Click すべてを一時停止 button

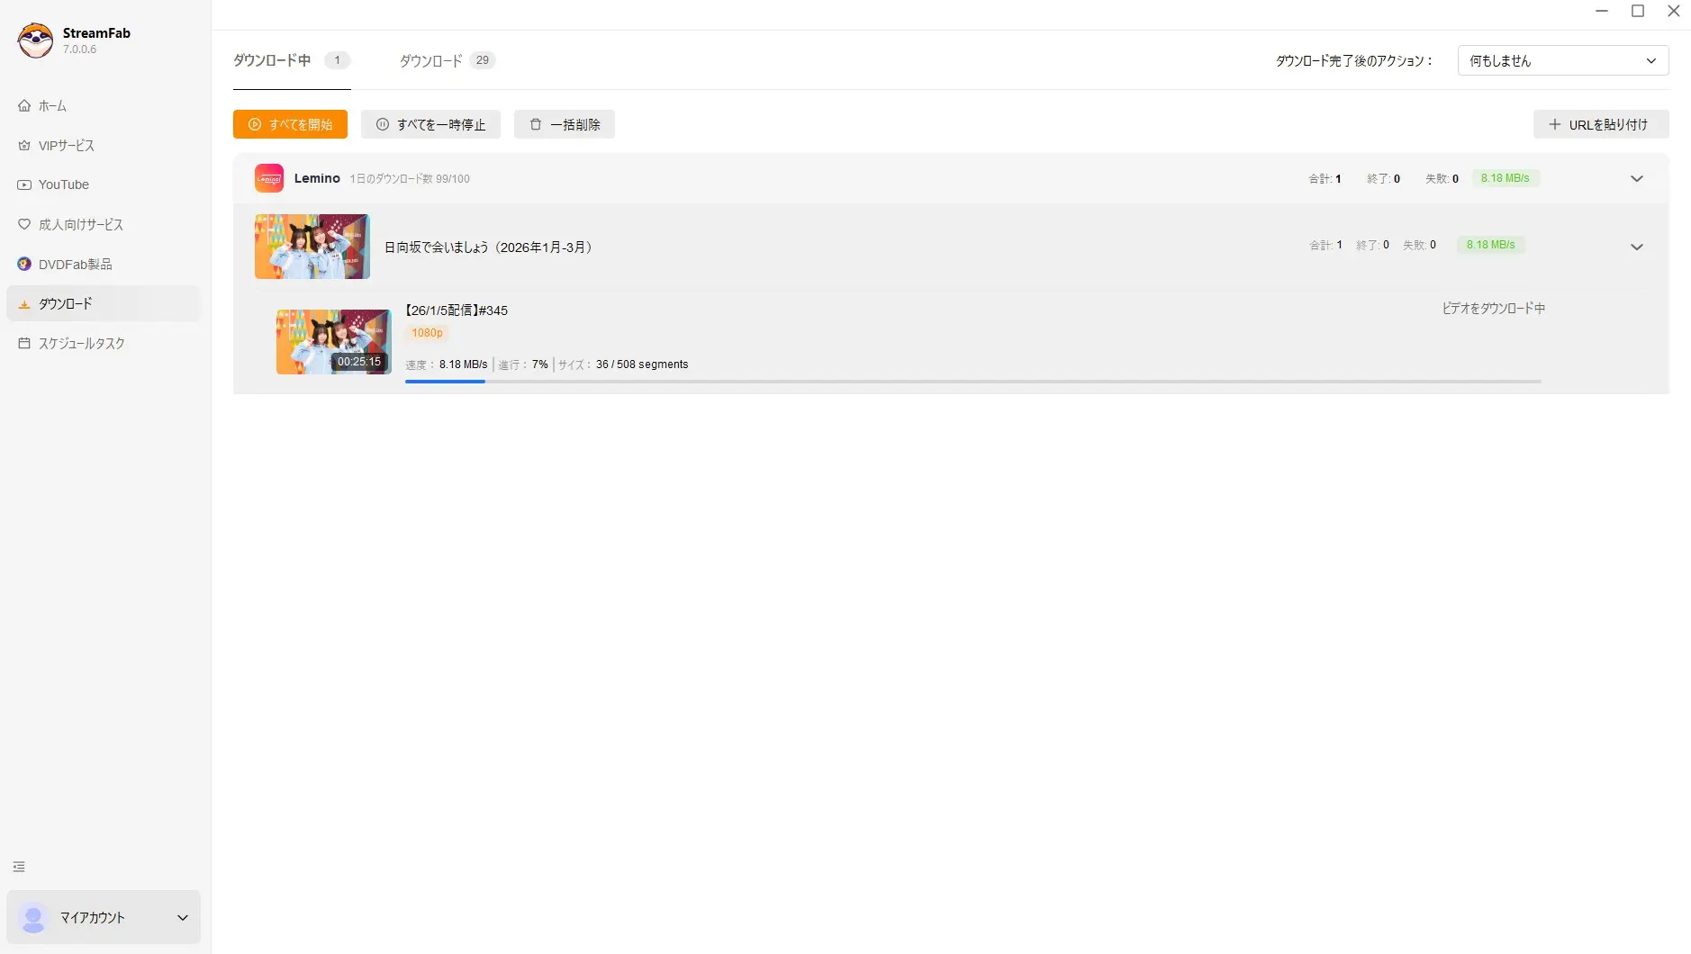tap(430, 124)
